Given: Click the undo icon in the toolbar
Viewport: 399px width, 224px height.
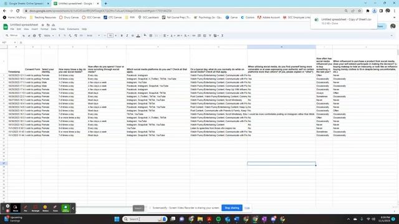Looking at the screenshot, I should coord(24,35).
